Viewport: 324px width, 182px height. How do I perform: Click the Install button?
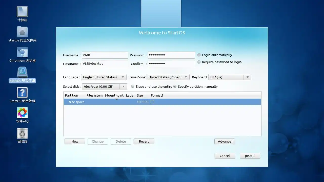[250, 156]
